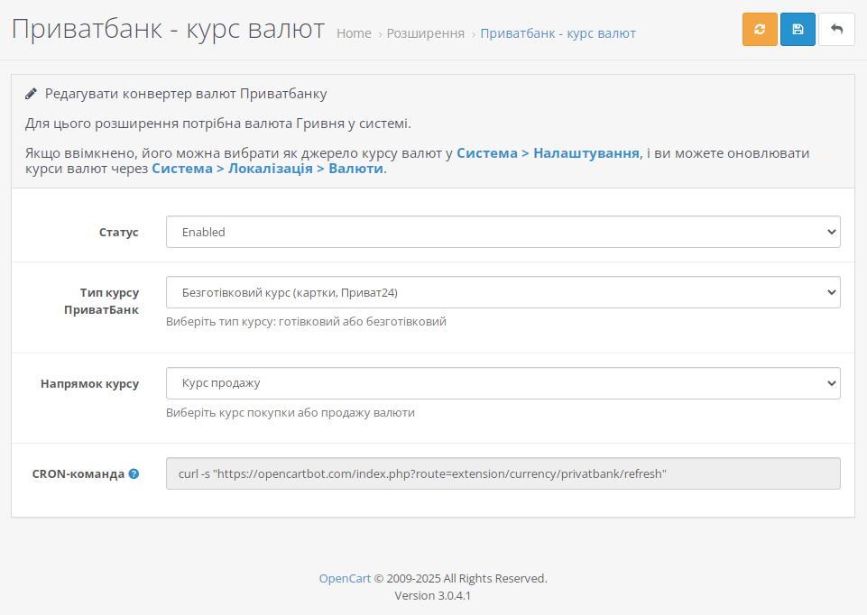Viewport: 867px width, 615px height.
Task: Open the Напрямок курсу dropdown
Action: pyautogui.click(x=503, y=383)
